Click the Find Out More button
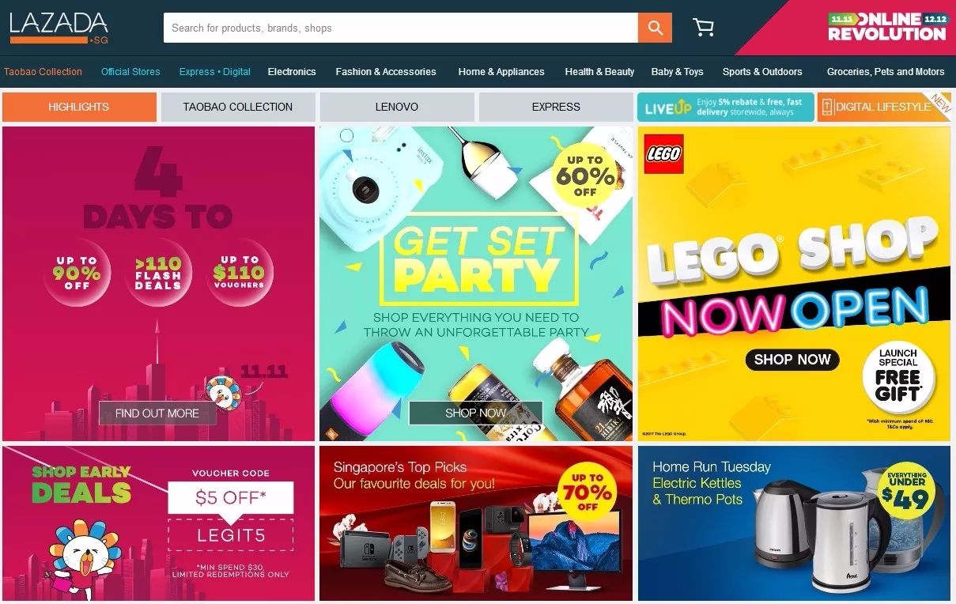The height and width of the screenshot is (604, 956). click(x=157, y=413)
